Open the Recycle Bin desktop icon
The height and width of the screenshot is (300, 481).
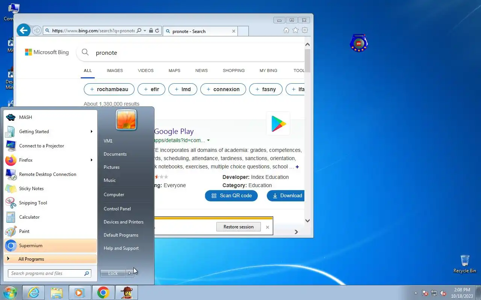tap(465, 264)
